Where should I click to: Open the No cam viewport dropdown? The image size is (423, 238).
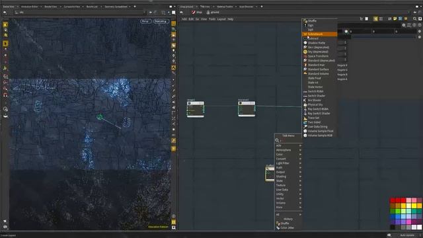(161, 21)
